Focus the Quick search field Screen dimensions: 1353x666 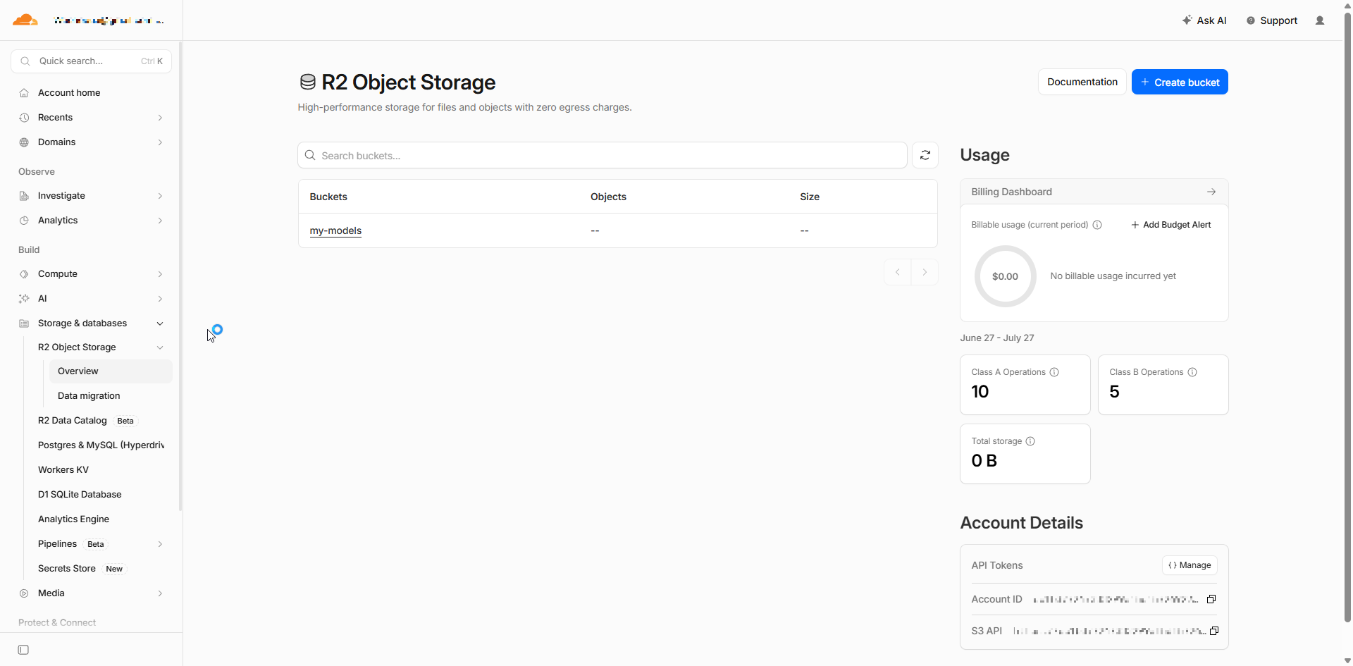click(x=91, y=61)
